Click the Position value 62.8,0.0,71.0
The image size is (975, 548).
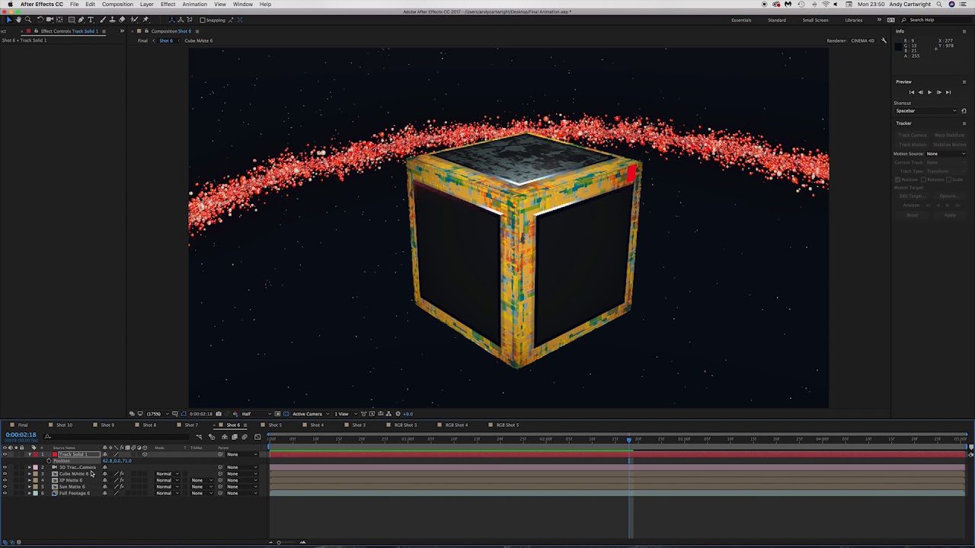coord(117,461)
